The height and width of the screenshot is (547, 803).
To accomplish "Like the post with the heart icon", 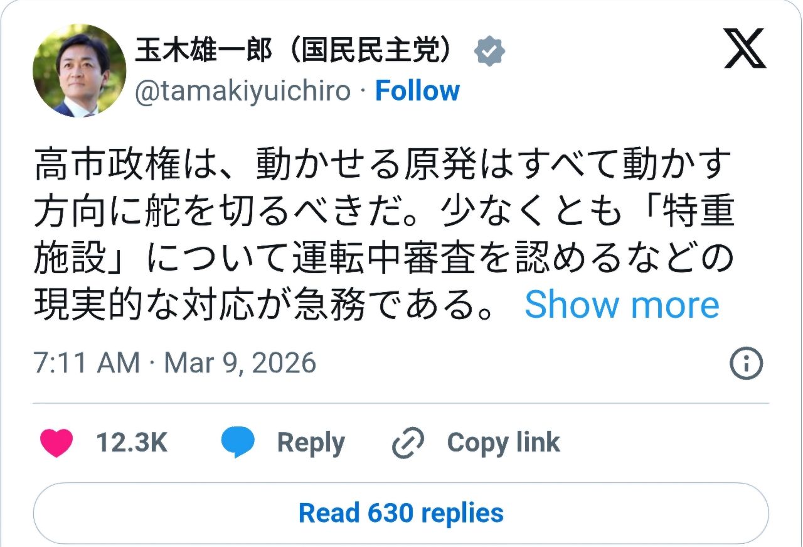I will pyautogui.click(x=56, y=443).
